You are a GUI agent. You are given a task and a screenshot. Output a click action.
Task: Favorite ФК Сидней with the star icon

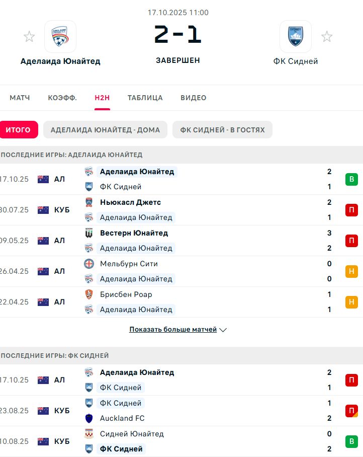[x=327, y=37]
